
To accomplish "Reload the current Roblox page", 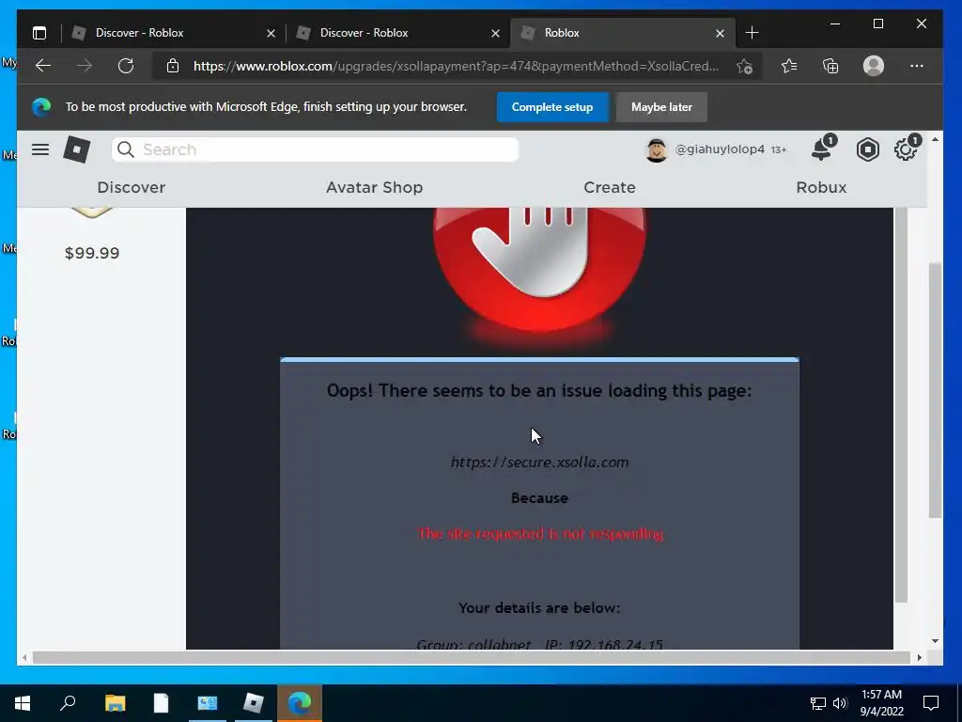I will pos(126,66).
